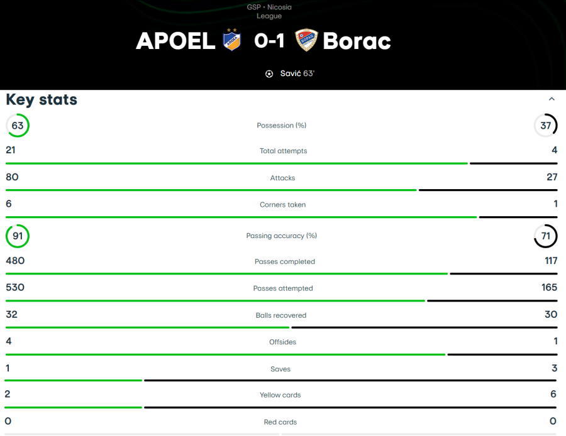Click Borac's 71 passing accuracy ring
The image size is (566, 436).
[x=545, y=236]
